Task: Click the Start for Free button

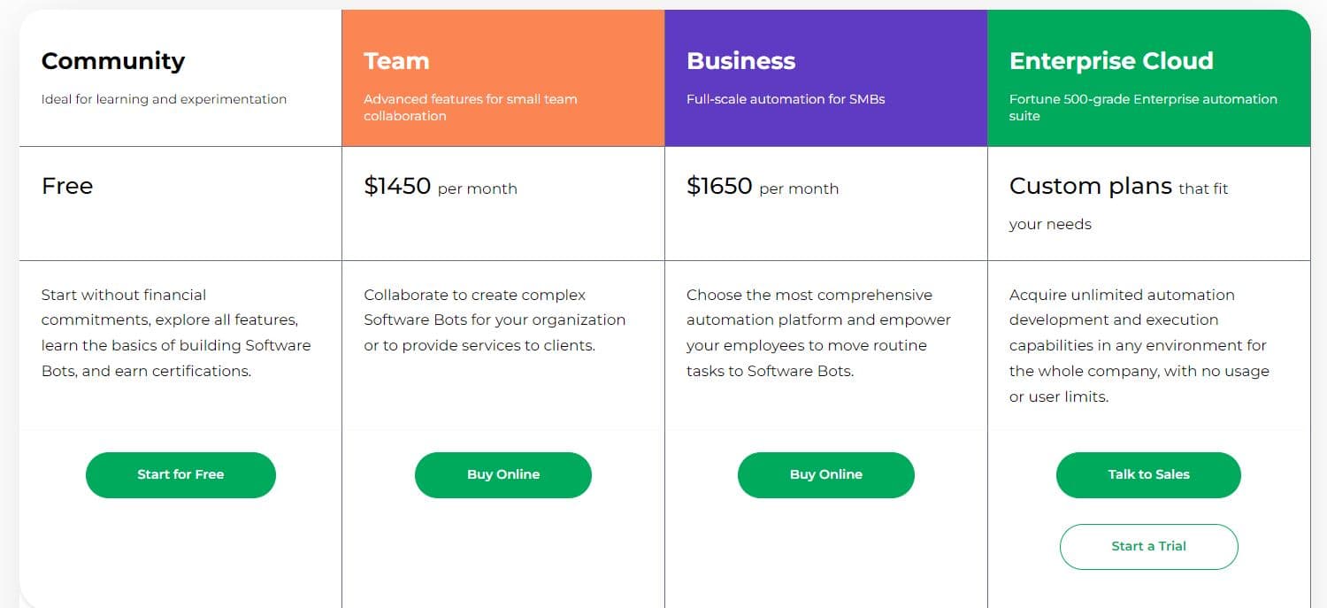Action: [x=180, y=475]
